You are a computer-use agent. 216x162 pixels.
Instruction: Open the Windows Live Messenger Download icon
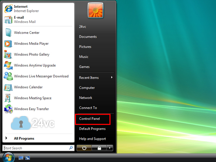[8, 76]
